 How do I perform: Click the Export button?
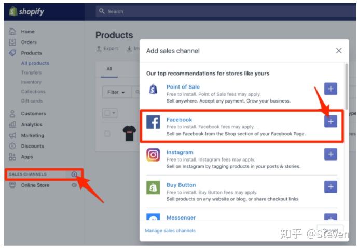point(107,48)
